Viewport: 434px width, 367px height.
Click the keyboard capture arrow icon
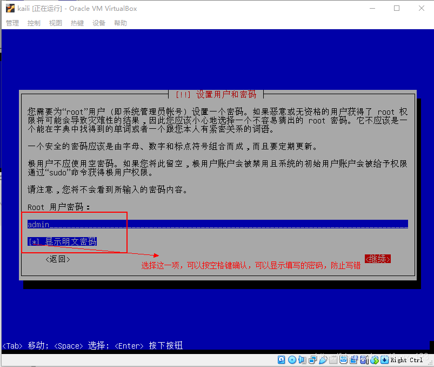click(385, 360)
